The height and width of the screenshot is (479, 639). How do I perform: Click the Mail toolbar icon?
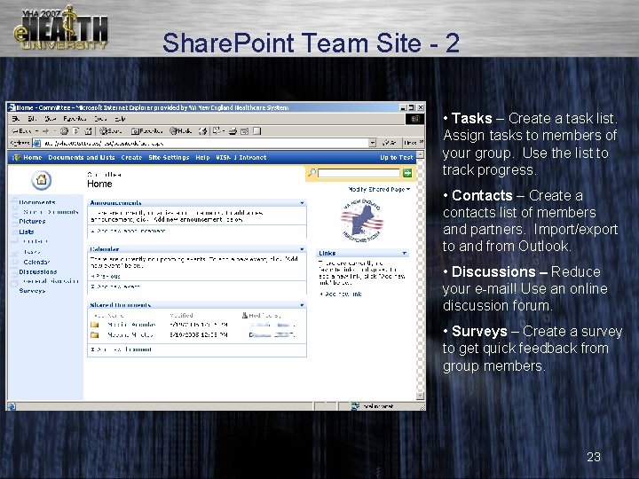217,131
